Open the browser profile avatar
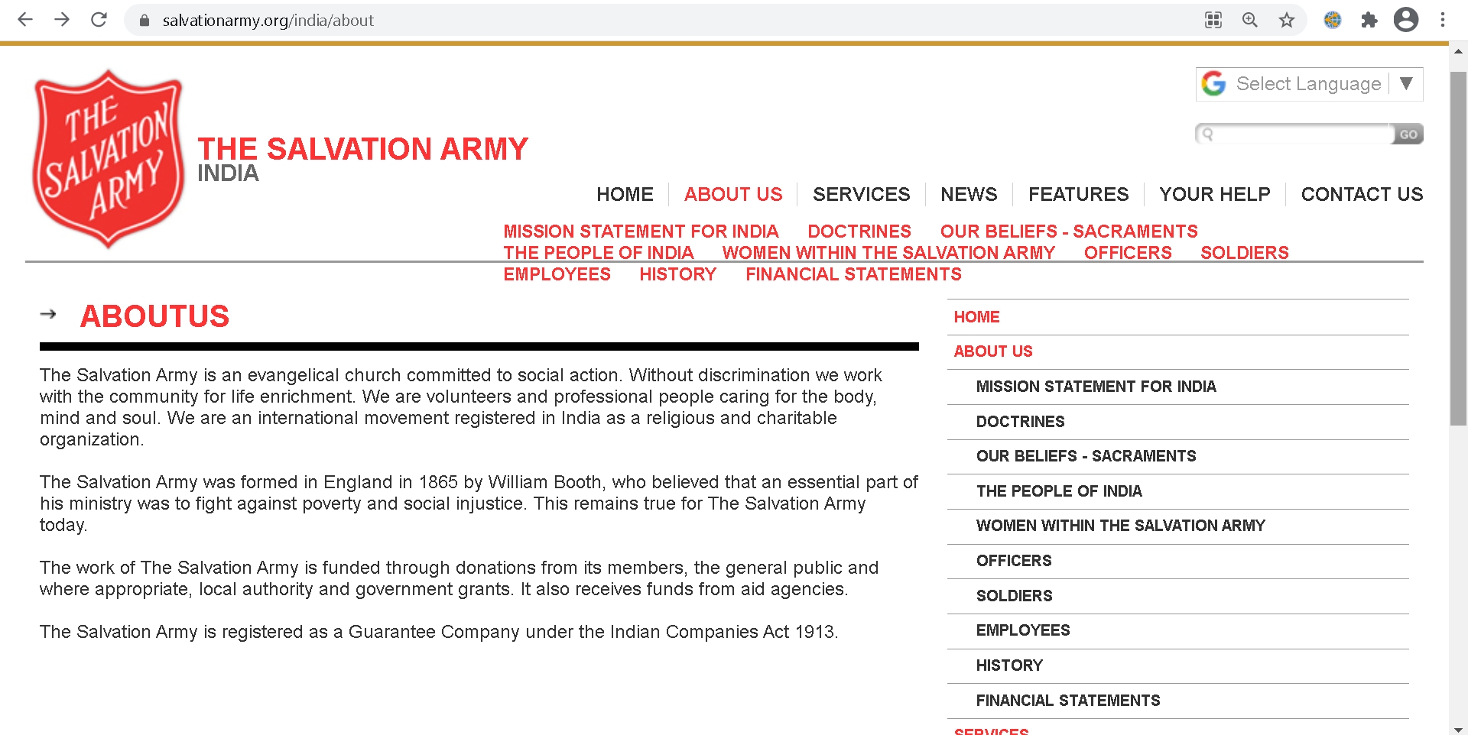This screenshot has height=735, width=1468. [1406, 20]
